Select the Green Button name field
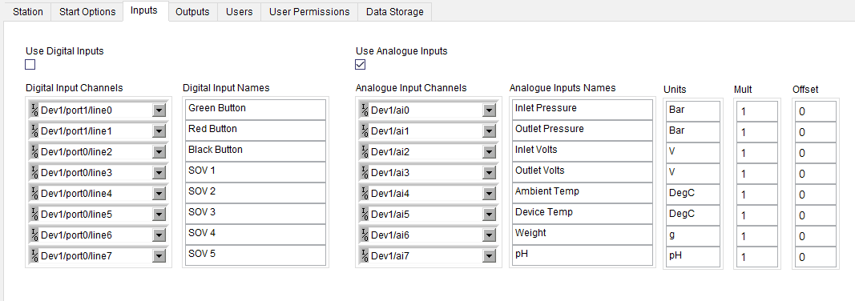 click(255, 110)
